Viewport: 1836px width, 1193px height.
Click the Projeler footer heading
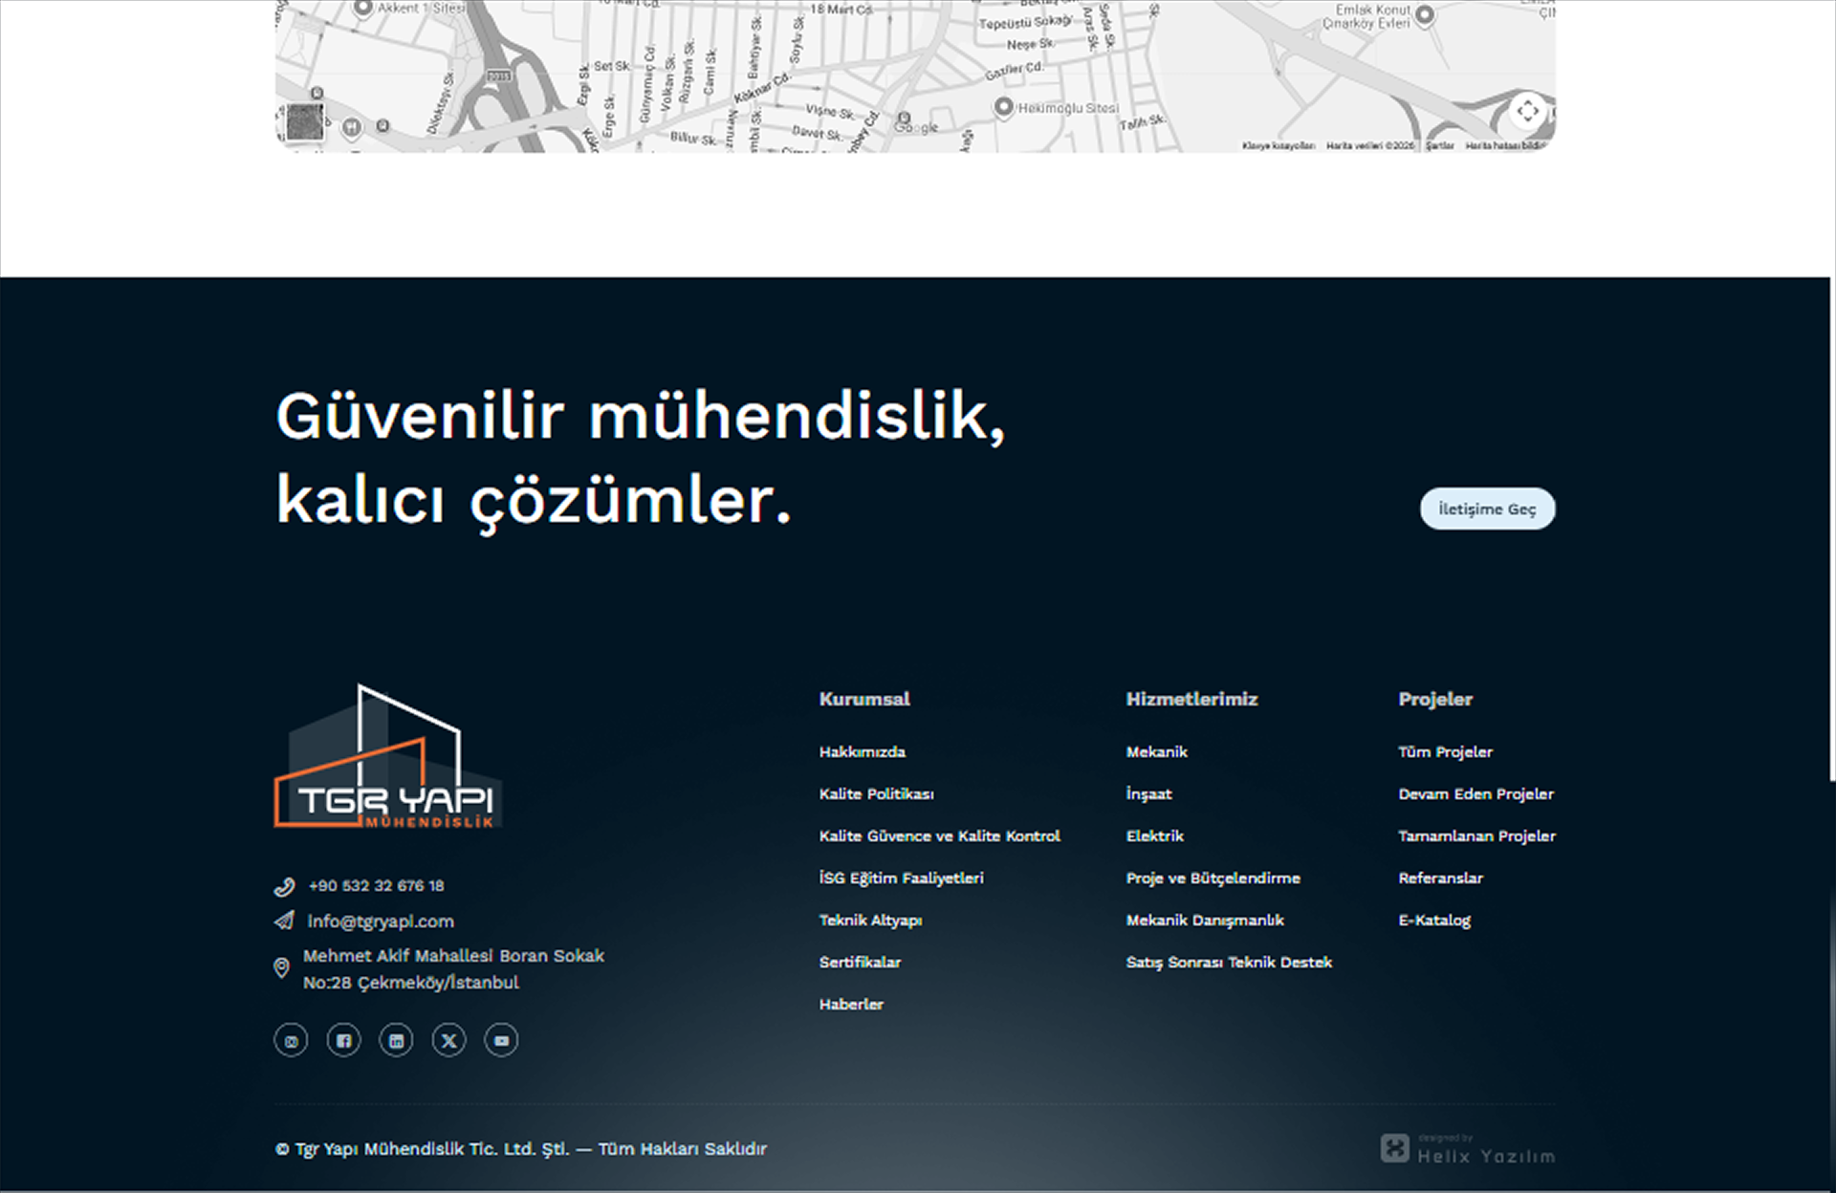[x=1435, y=699]
